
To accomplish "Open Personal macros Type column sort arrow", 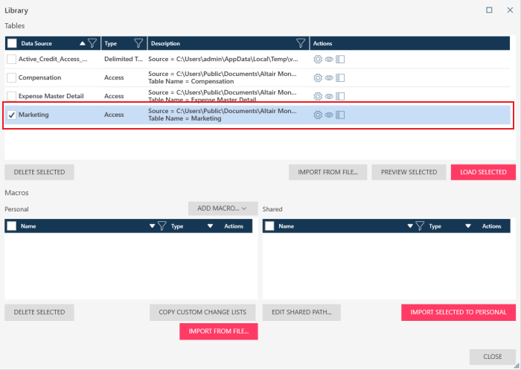I will [211, 226].
